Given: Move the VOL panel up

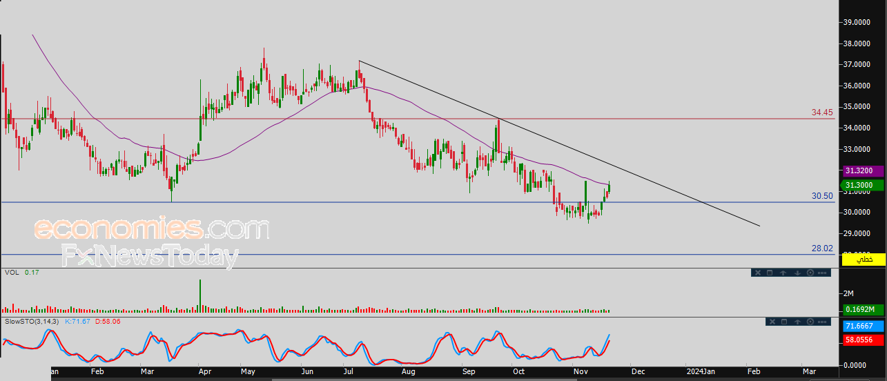Looking at the screenshot, I should (783, 273).
